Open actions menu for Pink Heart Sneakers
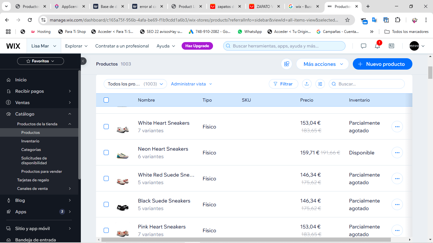 (397, 230)
